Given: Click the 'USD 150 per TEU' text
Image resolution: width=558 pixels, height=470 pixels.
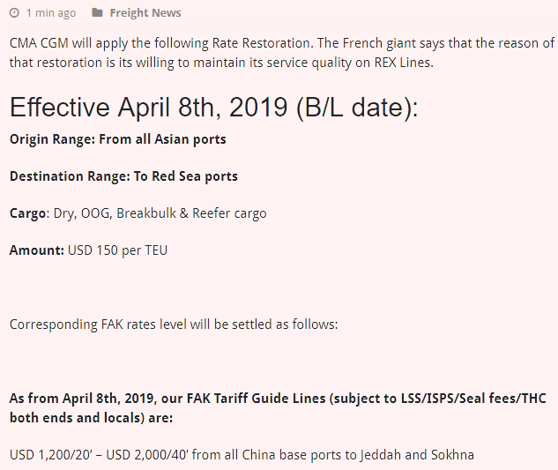Looking at the screenshot, I should (117, 250).
